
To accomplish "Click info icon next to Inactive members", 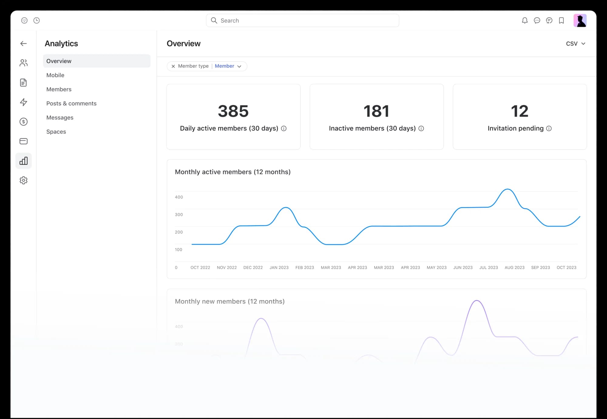I will click(x=421, y=128).
